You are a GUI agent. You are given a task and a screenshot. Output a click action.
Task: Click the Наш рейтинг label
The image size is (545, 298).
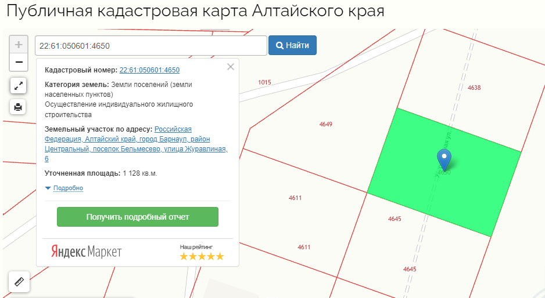point(196,247)
